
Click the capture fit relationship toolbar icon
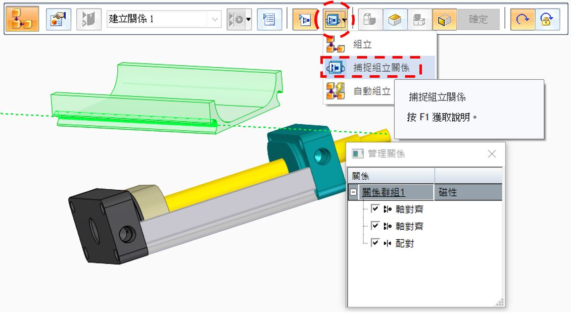[x=332, y=20]
